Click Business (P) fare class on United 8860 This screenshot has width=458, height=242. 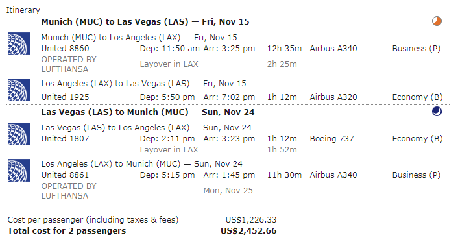pos(416,49)
